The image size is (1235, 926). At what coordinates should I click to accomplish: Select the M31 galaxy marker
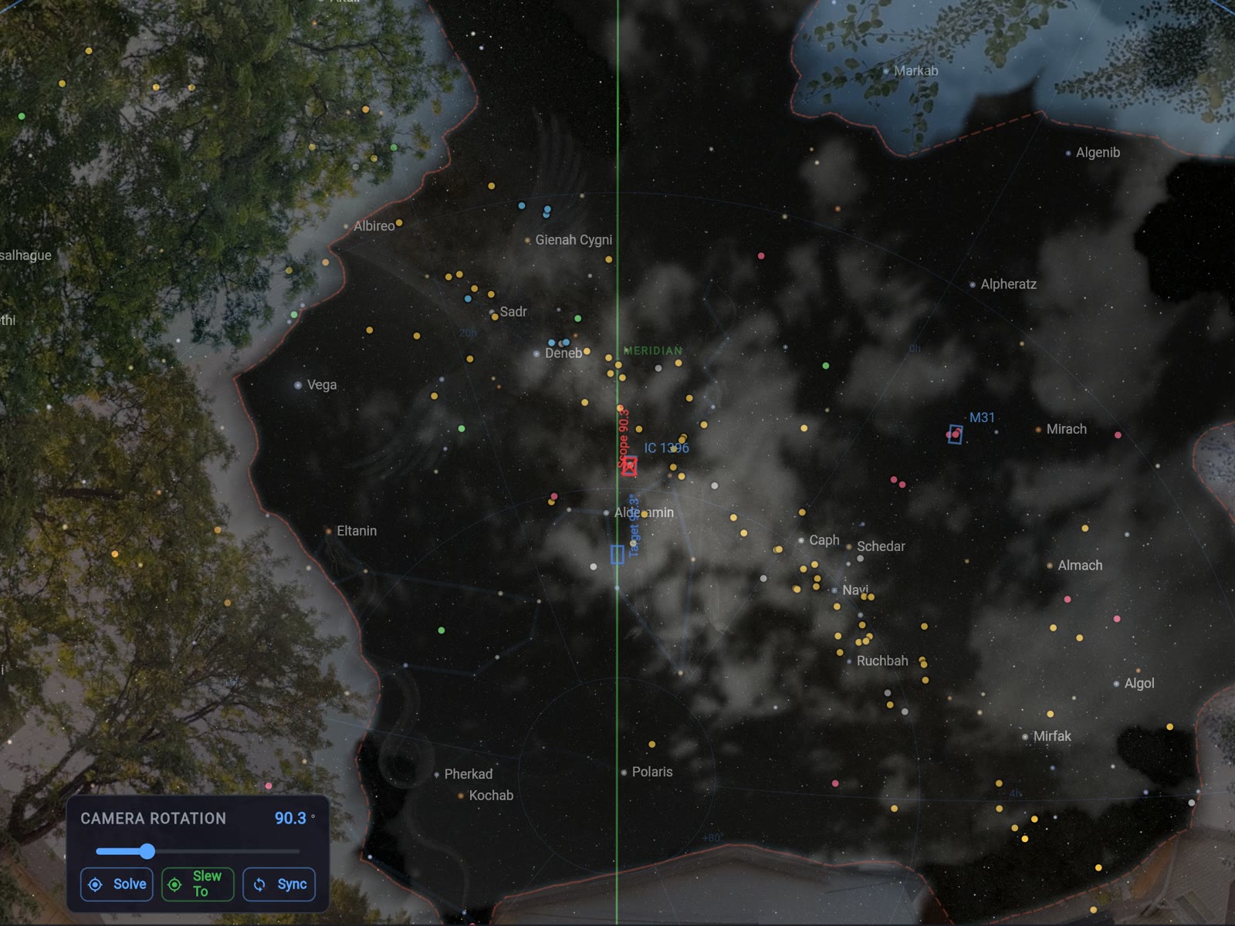956,434
